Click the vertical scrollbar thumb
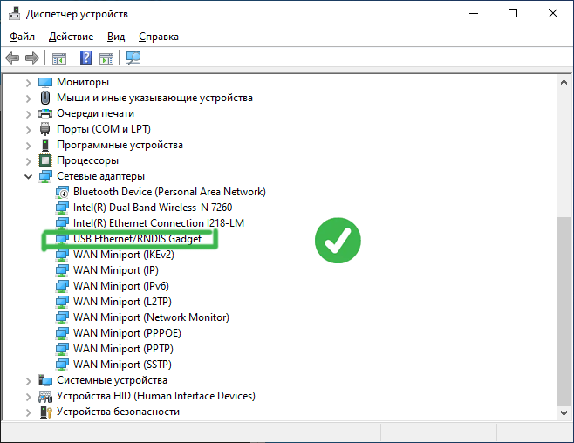This screenshot has width=574, height=443. [564, 311]
